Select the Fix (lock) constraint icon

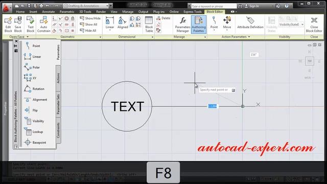[73, 18]
